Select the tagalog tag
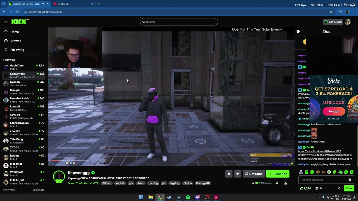The width and height of the screenshot is (358, 201). [174, 183]
